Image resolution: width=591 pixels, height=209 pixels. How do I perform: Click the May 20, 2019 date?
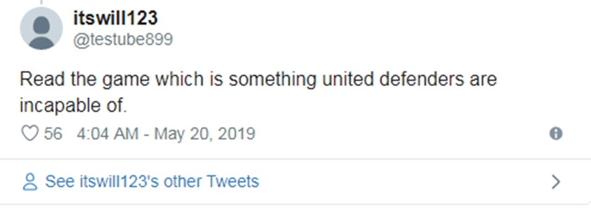[x=204, y=134]
